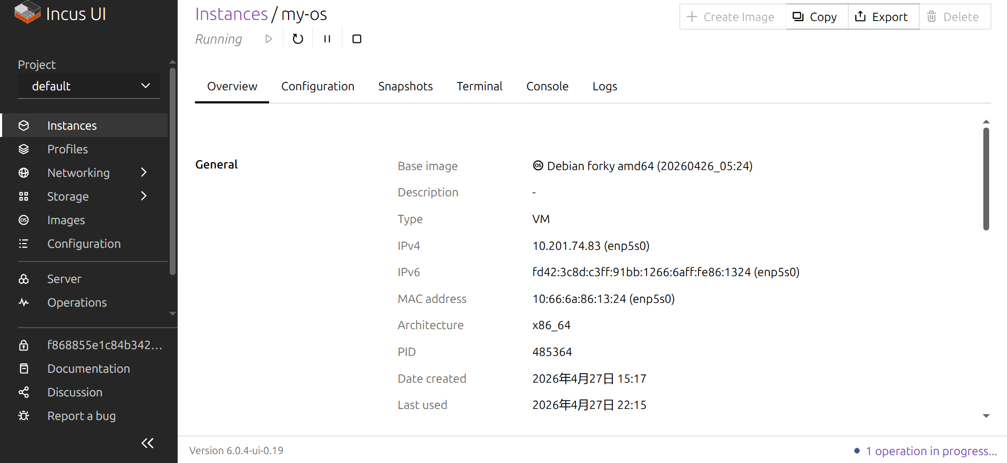This screenshot has height=463, width=1007.
Task: Collapse the sidebar navigation
Action: (147, 443)
